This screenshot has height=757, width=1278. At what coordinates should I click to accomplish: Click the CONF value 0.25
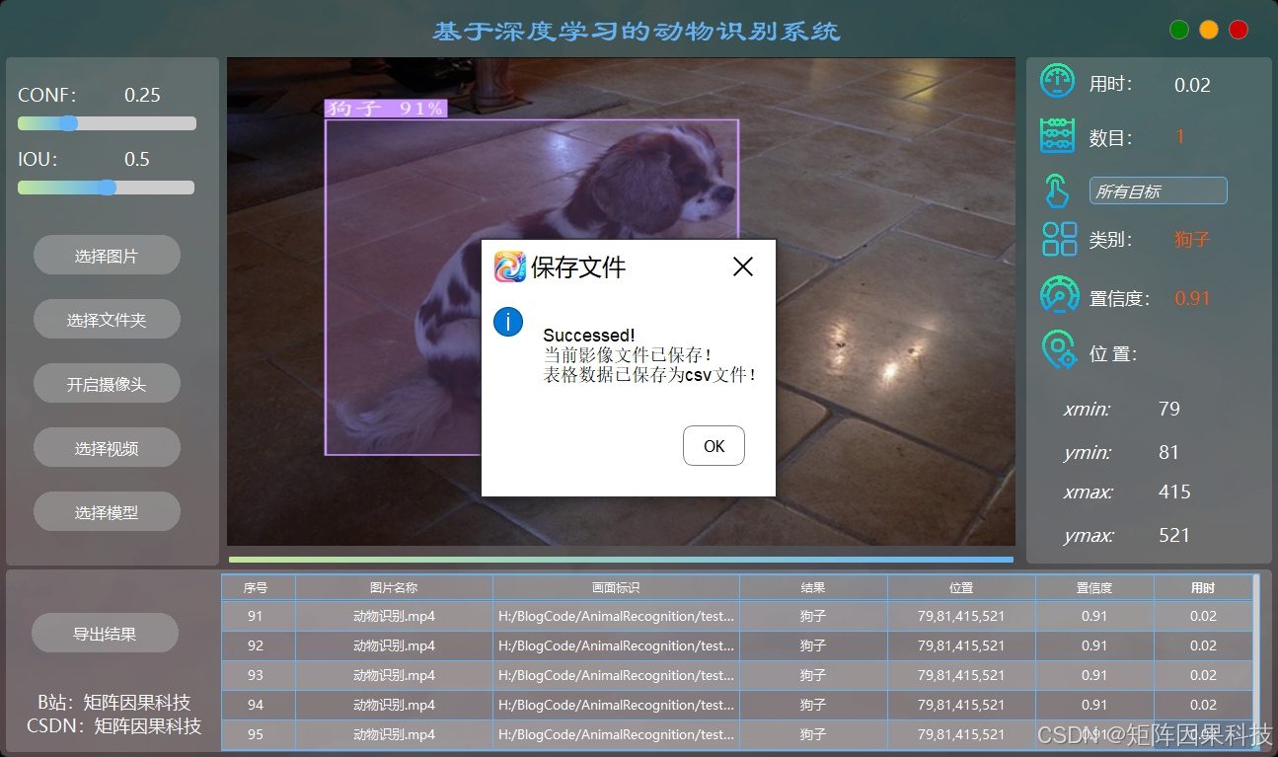coord(142,95)
